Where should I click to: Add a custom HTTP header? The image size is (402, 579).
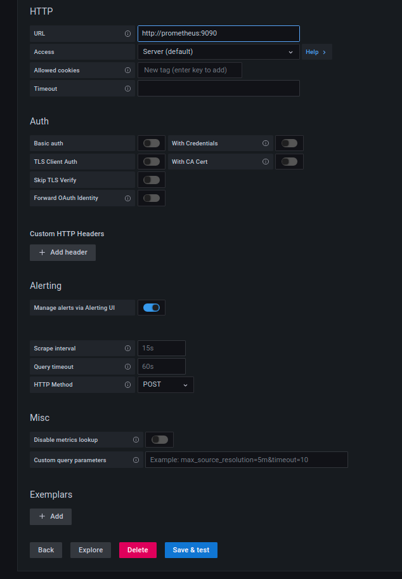(62, 252)
